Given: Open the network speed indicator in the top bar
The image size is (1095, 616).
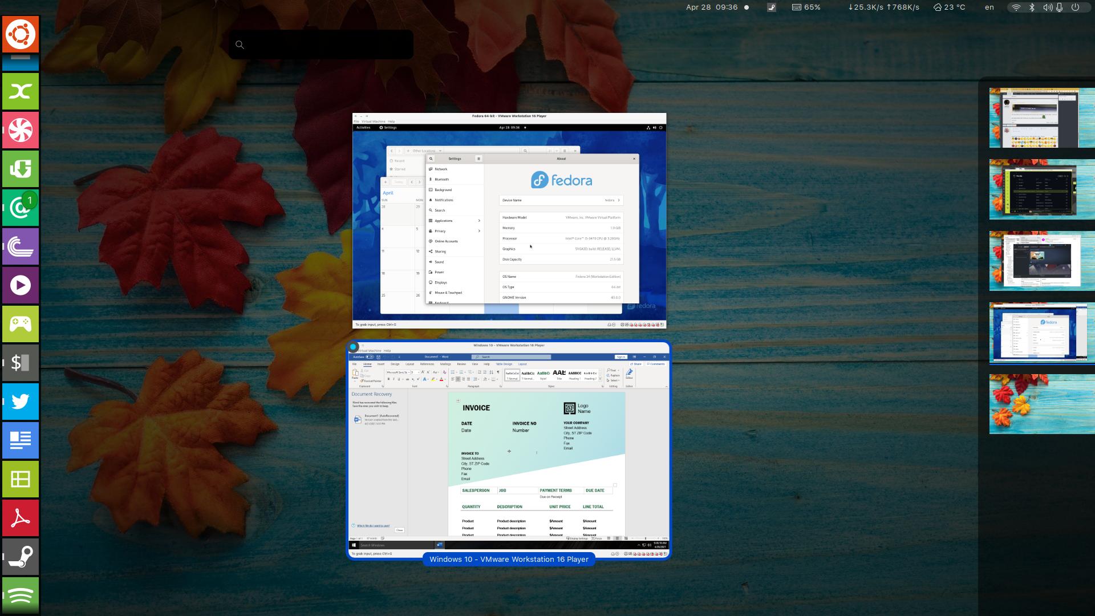Looking at the screenshot, I should point(883,7).
